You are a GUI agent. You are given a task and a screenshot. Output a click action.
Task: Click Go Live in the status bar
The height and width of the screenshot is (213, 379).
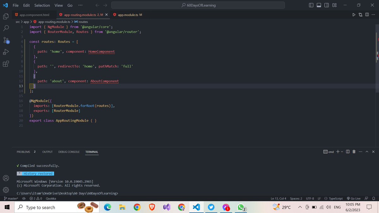click(x=353, y=198)
